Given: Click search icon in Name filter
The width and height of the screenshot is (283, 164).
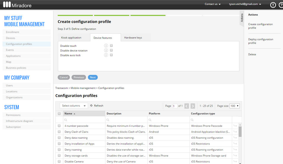Looking at the screenshot, I should 66,120.
